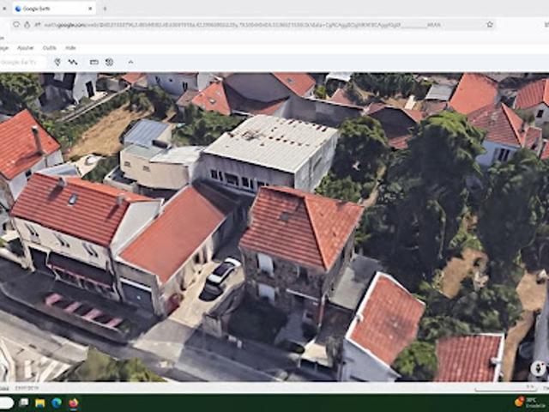Collapse the toolbar with the chevron arrow
549x412 pixels.
tap(130, 62)
